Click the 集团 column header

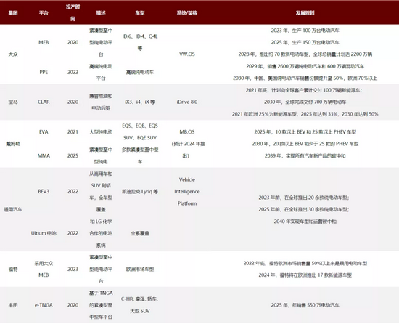point(13,13)
